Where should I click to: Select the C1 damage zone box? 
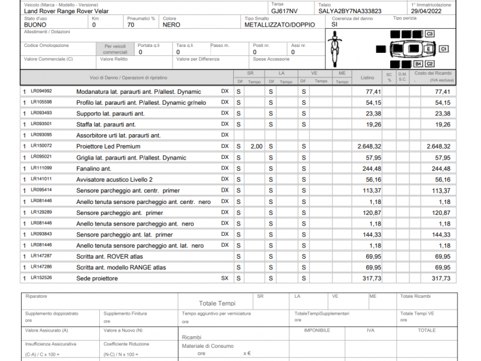tap(443, 49)
